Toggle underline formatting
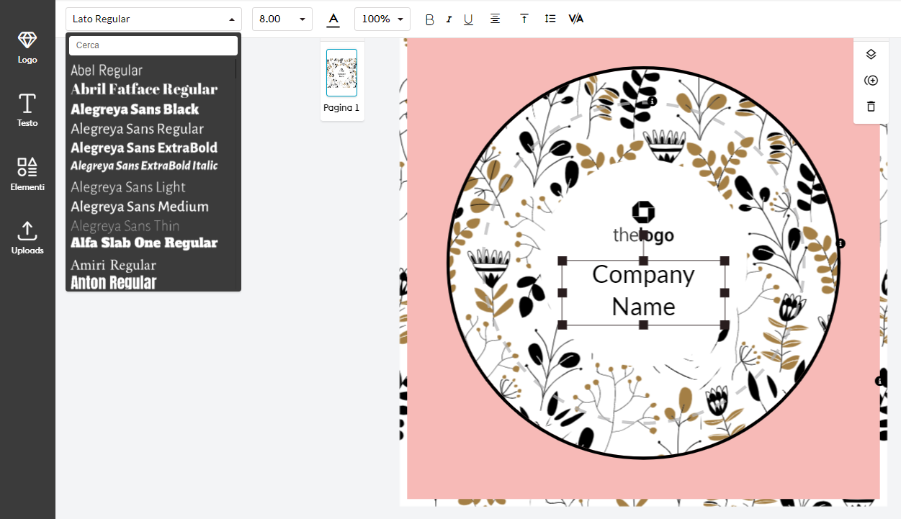 468,19
